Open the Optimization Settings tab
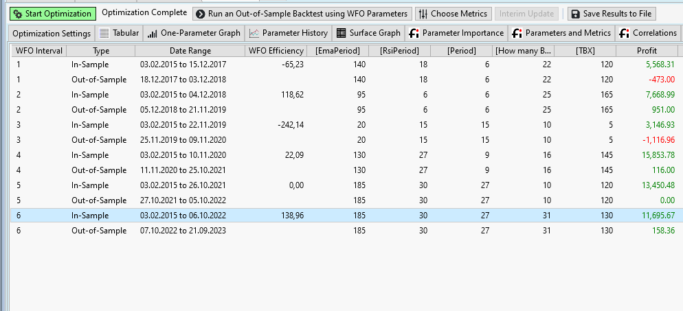This screenshot has height=311, width=683. point(52,33)
